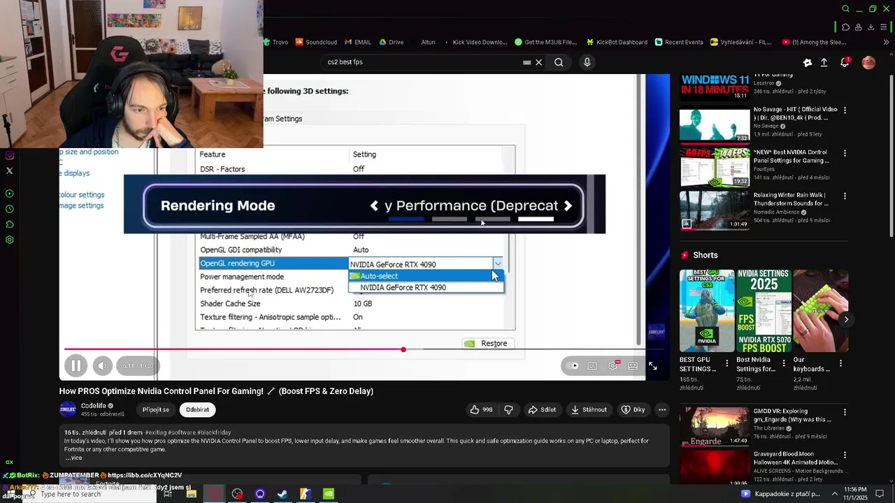The height and width of the screenshot is (503, 895).
Task: Clear the YouTube search text with X
Action: pyautogui.click(x=538, y=62)
